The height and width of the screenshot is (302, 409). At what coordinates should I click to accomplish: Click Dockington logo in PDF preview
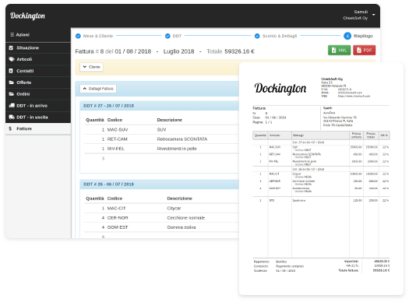pyautogui.click(x=280, y=88)
